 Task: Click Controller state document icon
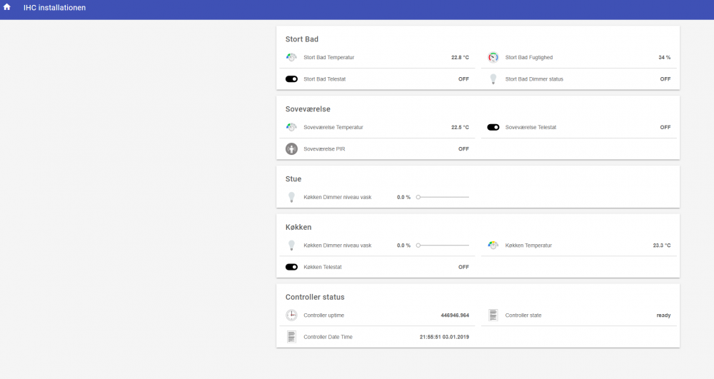[493, 315]
